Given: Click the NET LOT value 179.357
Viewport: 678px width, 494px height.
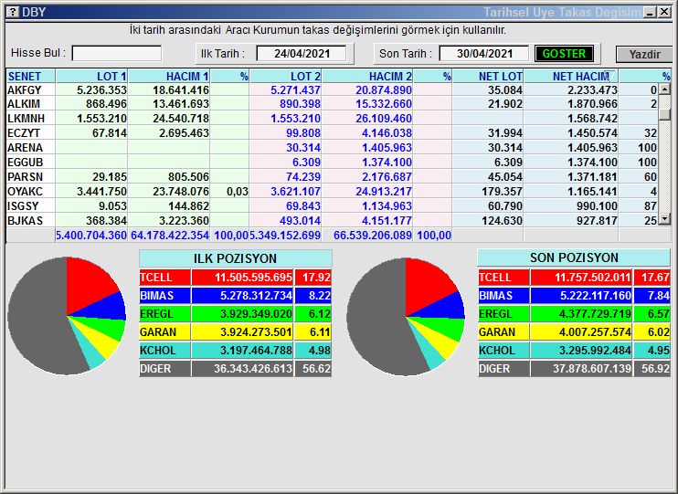Looking at the screenshot, I should click(502, 192).
